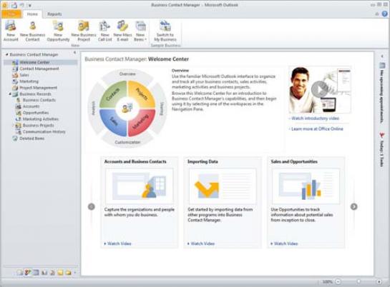Click the green Contacts wheel segment

pos(113,94)
